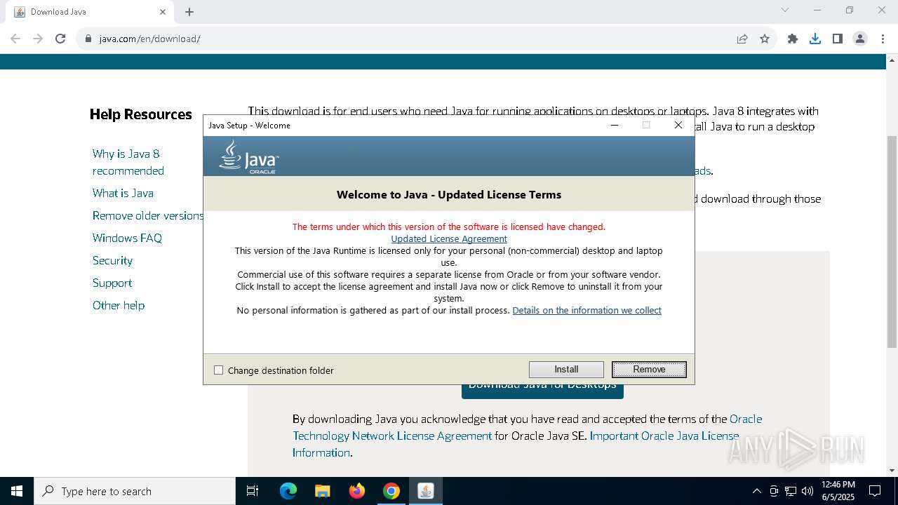Open the What is Java help link

[123, 193]
